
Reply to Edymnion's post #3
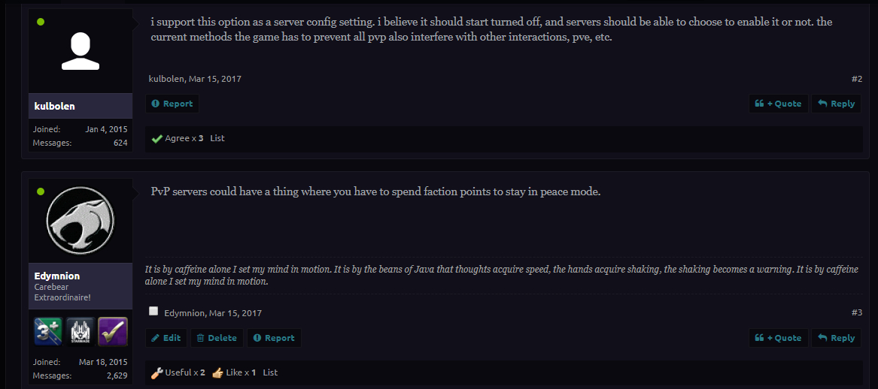[836, 338]
